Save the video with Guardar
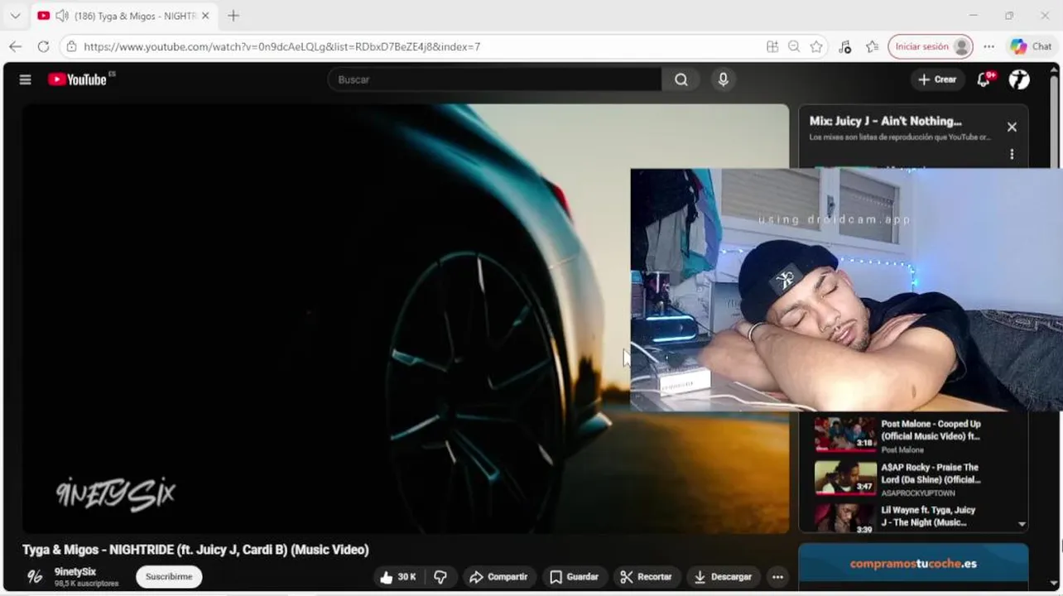Viewport: 1063px width, 596px height. [574, 577]
